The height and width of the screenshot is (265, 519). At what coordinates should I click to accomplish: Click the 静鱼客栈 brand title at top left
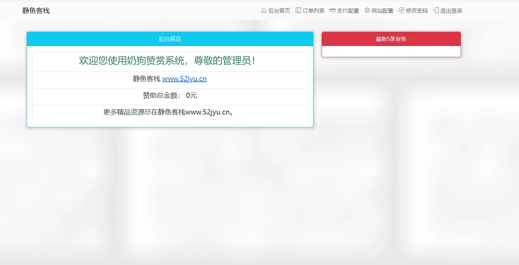pos(36,11)
